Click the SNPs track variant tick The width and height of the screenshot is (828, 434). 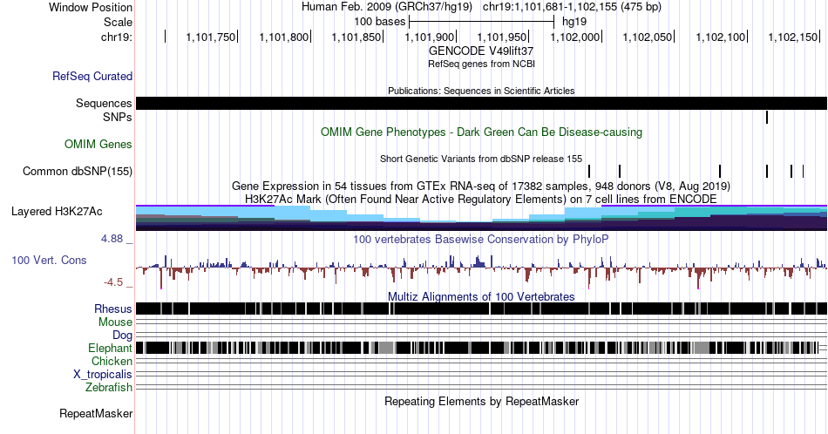coord(767,117)
